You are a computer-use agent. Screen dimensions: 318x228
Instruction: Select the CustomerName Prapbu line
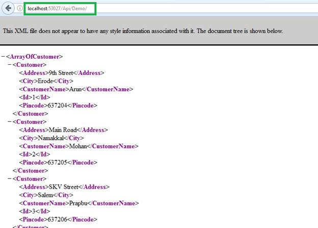coord(79,203)
